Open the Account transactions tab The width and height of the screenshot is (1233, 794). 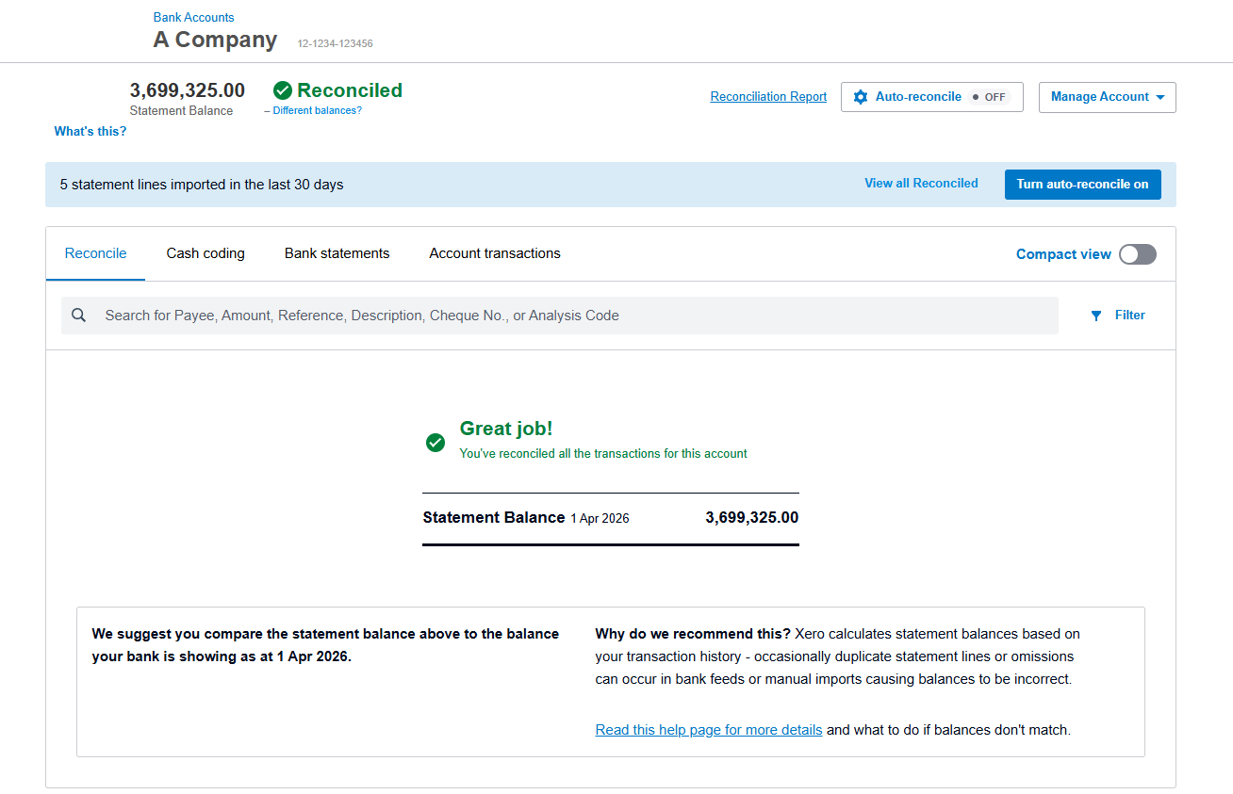pyautogui.click(x=495, y=253)
